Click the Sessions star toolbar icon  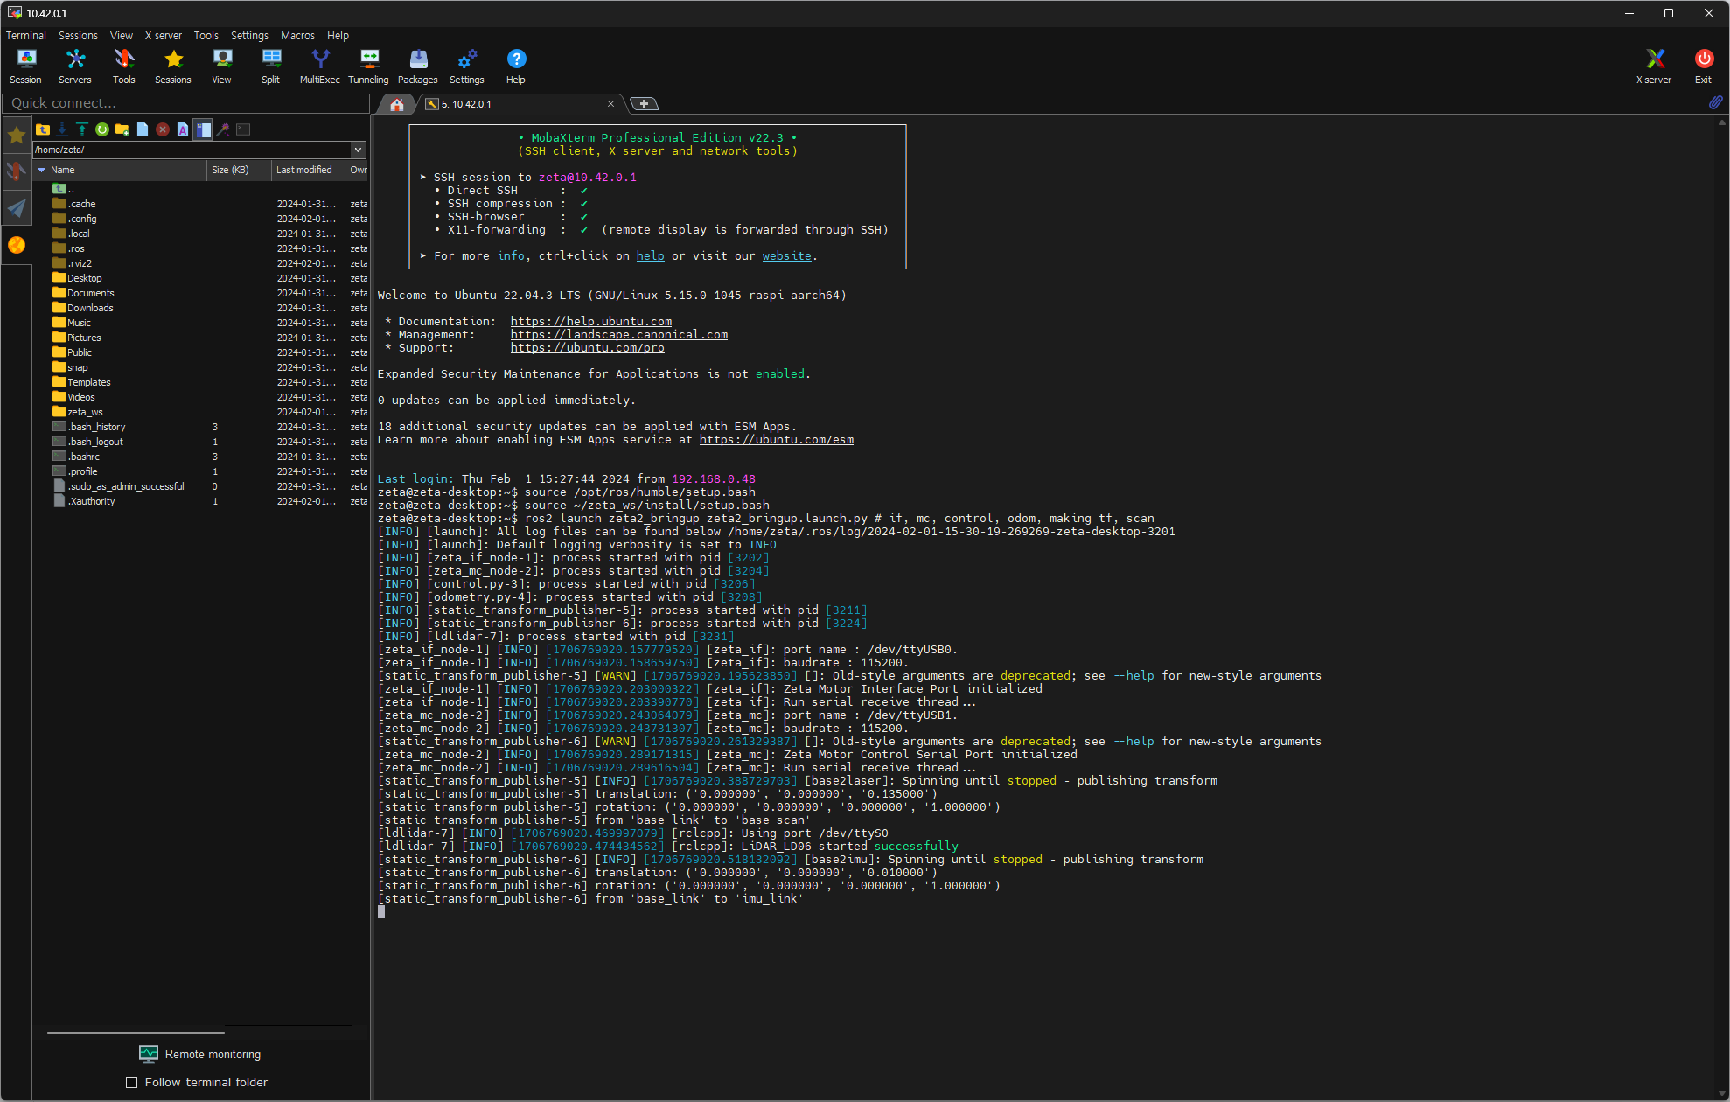point(173,66)
